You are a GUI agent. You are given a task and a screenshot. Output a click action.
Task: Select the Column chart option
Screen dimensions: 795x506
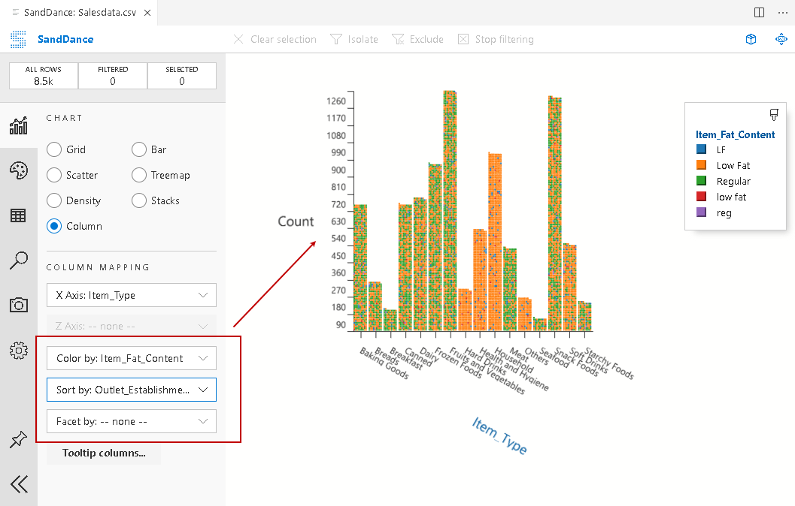(x=74, y=226)
